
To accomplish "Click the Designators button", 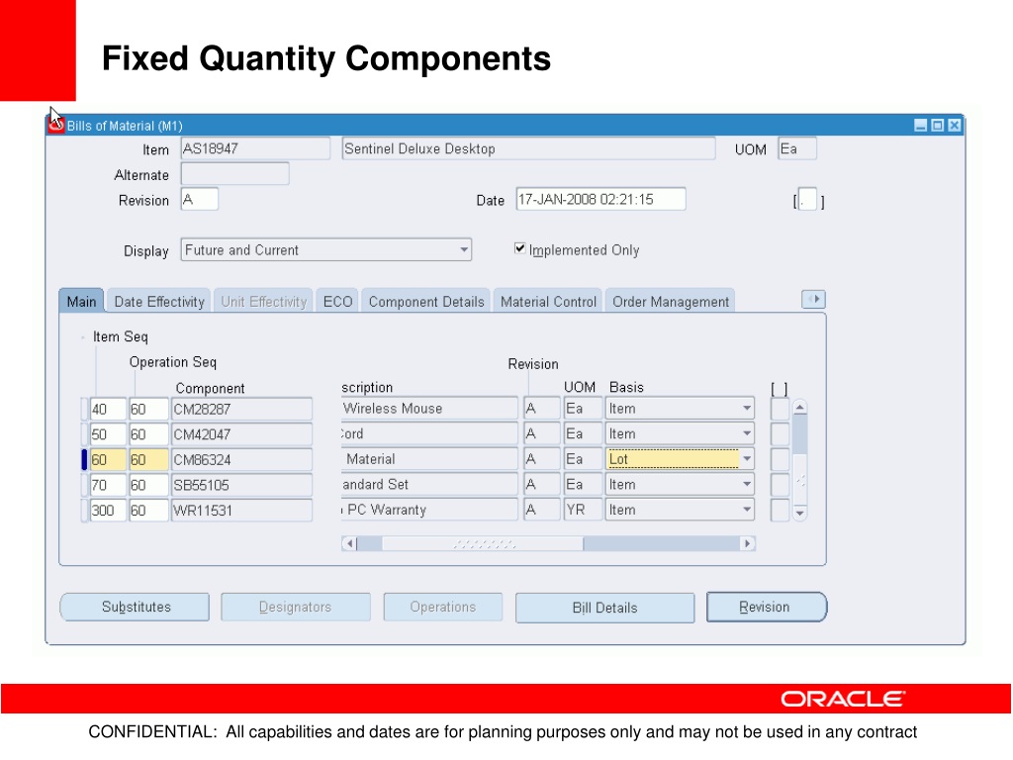I will click(295, 607).
